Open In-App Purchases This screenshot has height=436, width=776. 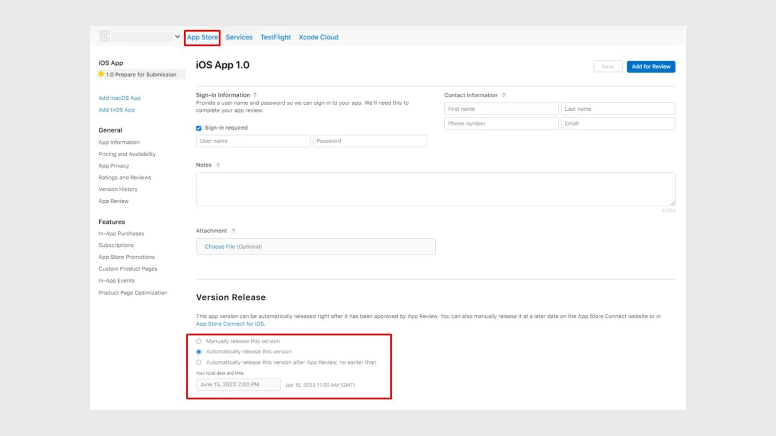pyautogui.click(x=121, y=234)
